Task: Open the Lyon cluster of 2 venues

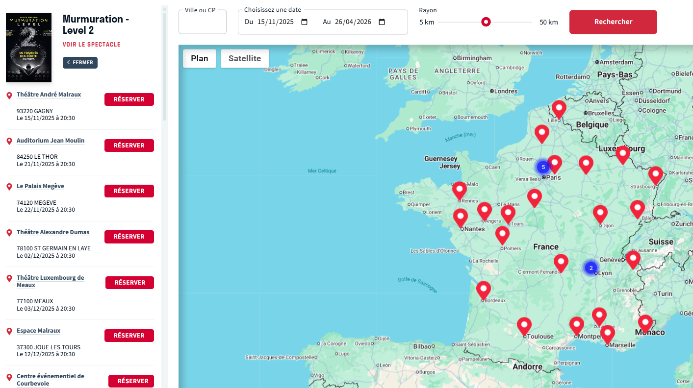Action: 591,267
